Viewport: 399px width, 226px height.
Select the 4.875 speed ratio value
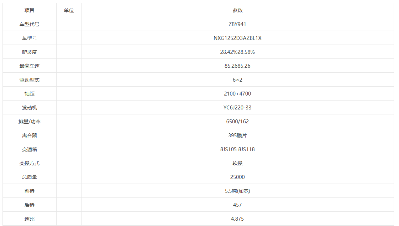pos(237,219)
